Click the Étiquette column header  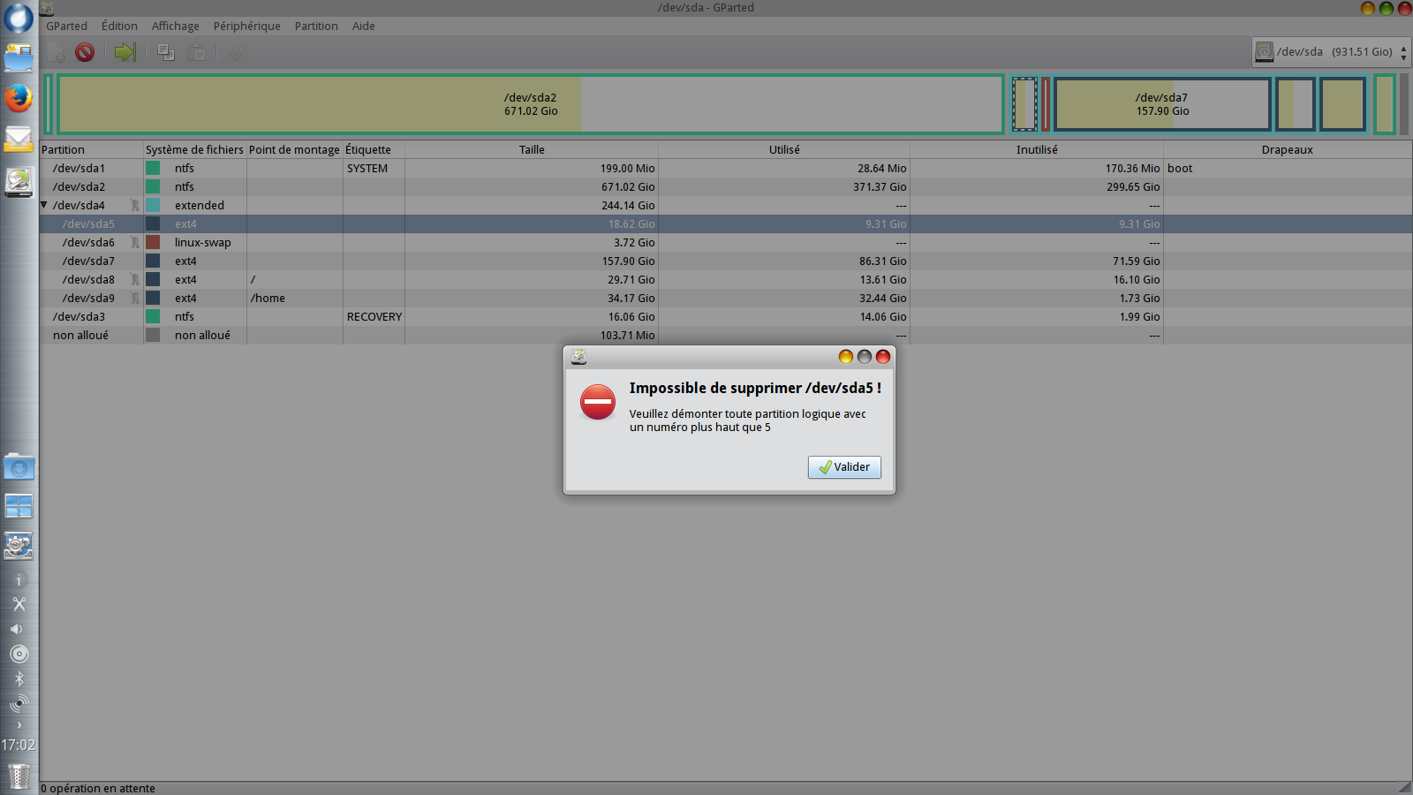click(x=374, y=150)
